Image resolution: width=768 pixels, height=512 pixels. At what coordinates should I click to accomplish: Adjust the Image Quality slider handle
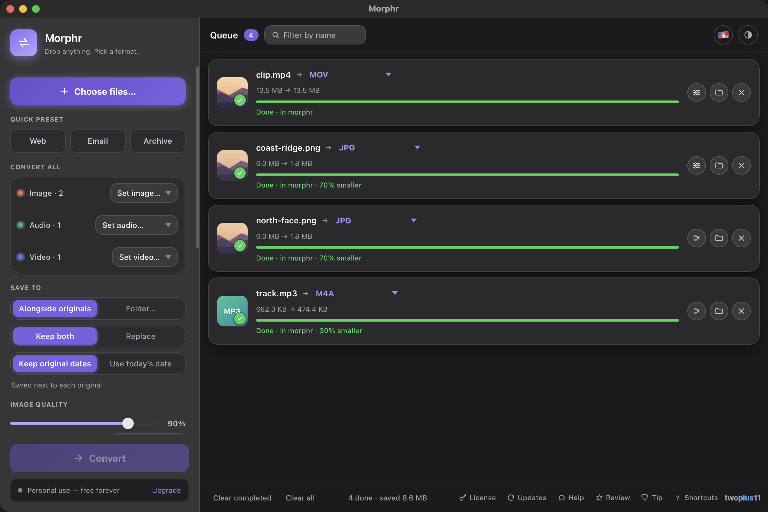click(x=128, y=423)
